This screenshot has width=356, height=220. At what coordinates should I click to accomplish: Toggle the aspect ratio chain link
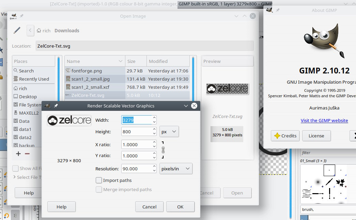click(x=163, y=150)
